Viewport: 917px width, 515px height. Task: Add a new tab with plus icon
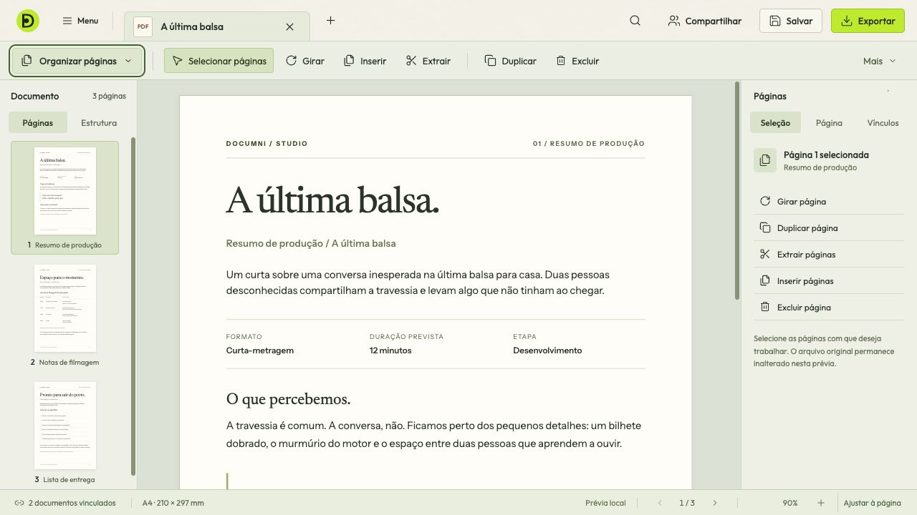tap(330, 21)
